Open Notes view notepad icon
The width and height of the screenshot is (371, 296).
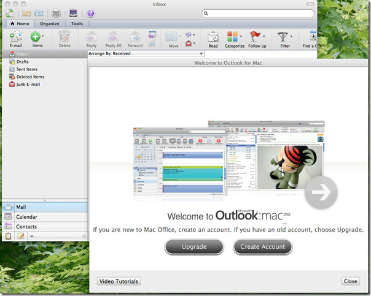pos(21,236)
